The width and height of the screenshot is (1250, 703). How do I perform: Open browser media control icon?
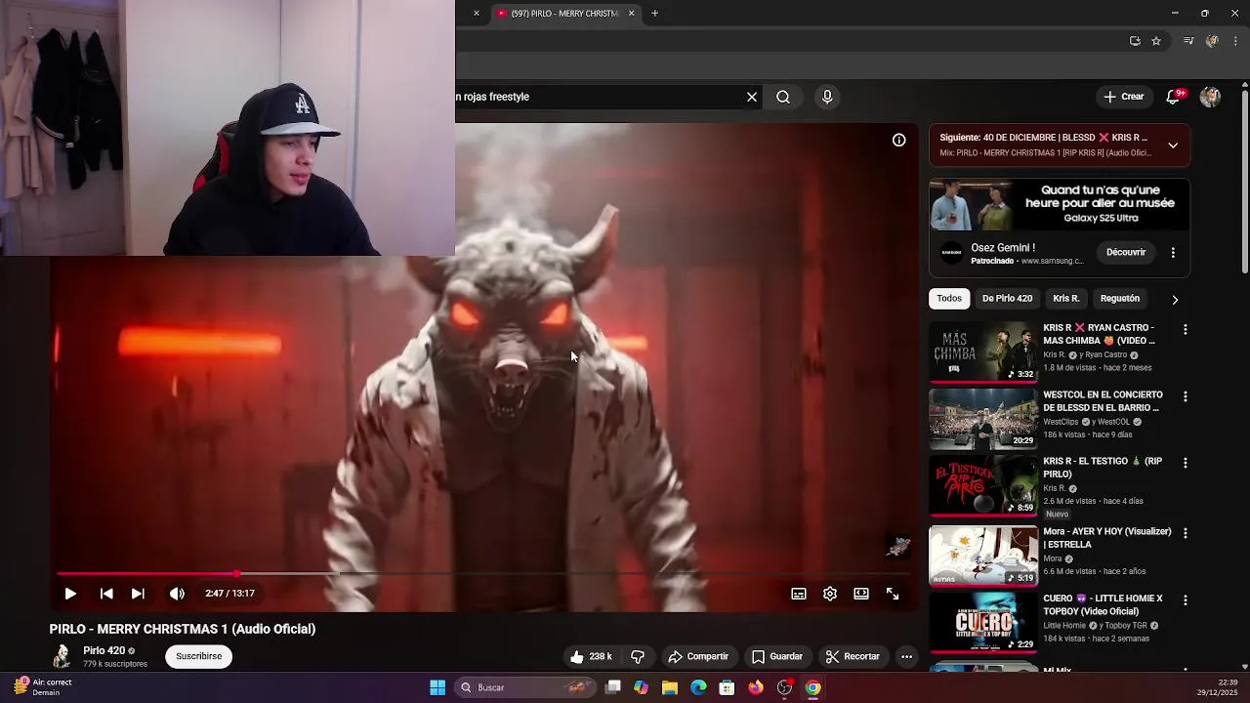point(1188,41)
